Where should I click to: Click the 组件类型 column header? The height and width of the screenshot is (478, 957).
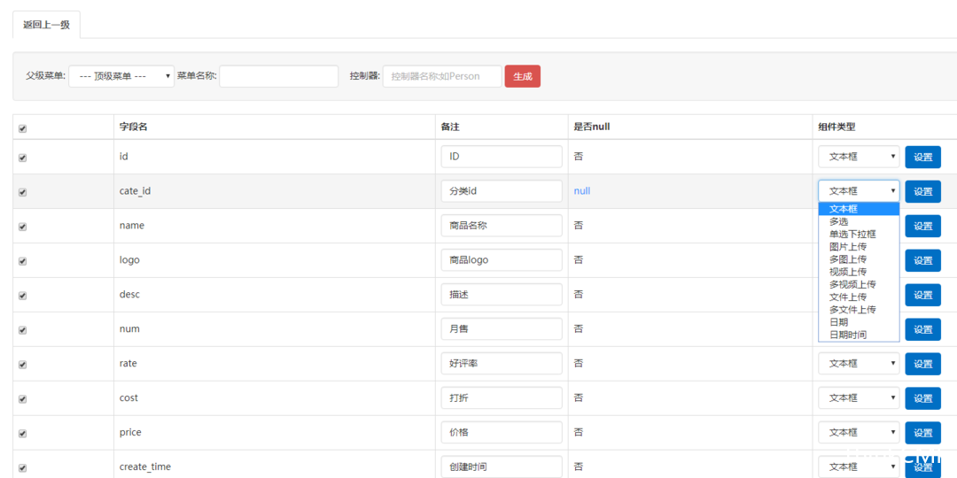[836, 127]
